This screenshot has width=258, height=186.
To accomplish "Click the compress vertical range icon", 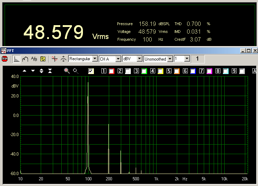I will [50, 71].
